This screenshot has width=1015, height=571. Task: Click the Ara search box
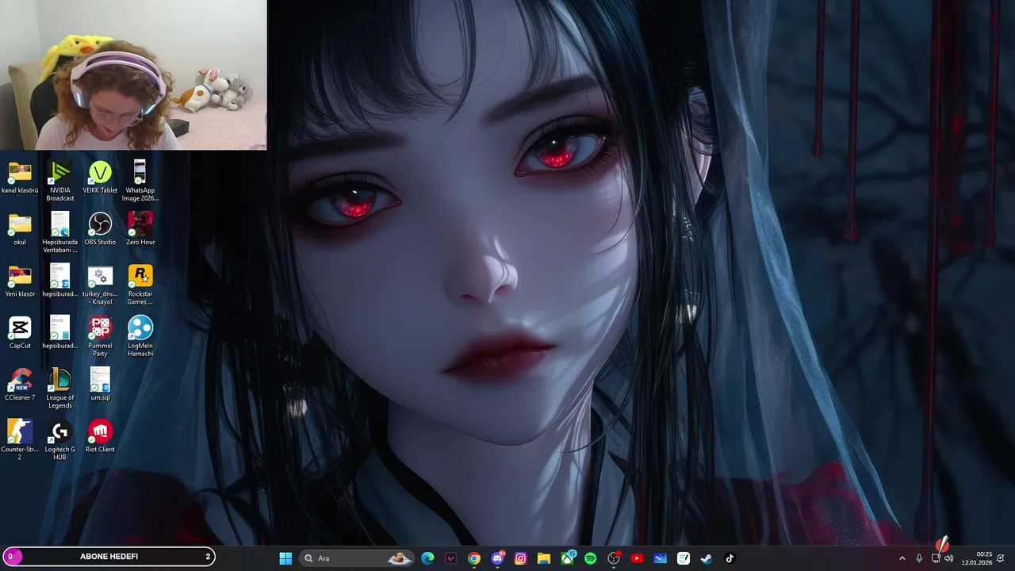[357, 558]
